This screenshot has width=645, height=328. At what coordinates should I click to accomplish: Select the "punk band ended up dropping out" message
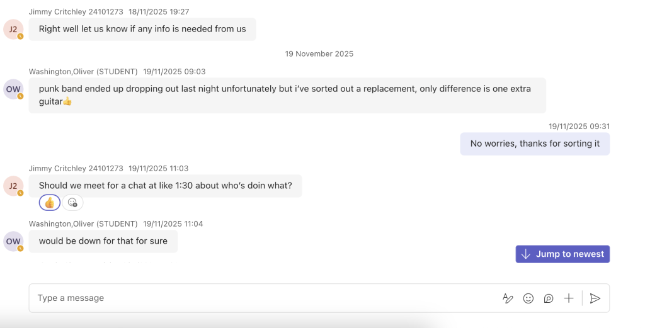[287, 95]
